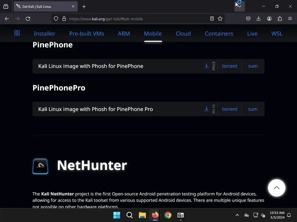The height and width of the screenshot is (222, 297).
Task: Open the clock showing 10:53 AM
Action: (x=277, y=215)
